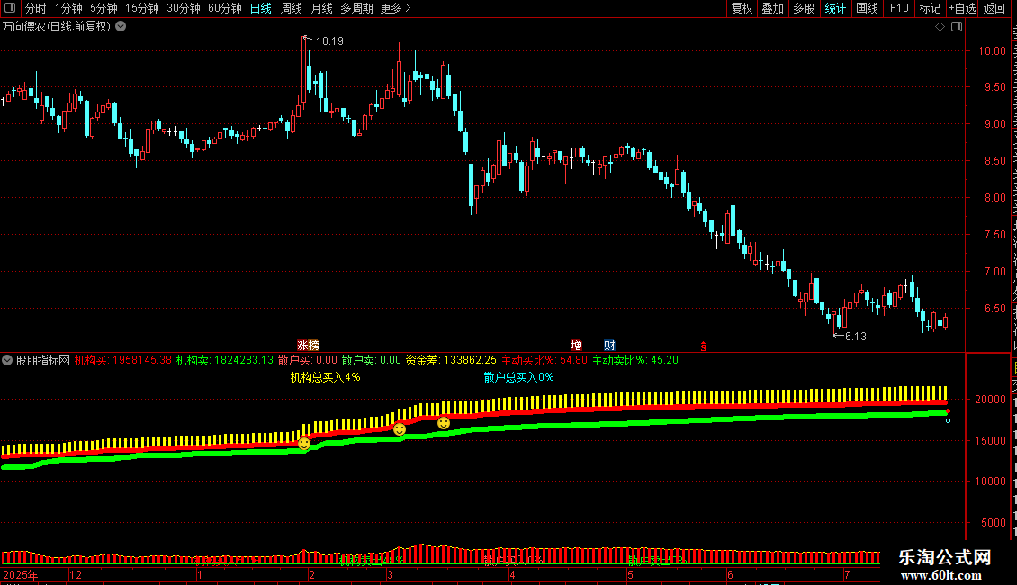Select the 30分钟 period tab
Screen dimensions: 1017x585
point(184,8)
